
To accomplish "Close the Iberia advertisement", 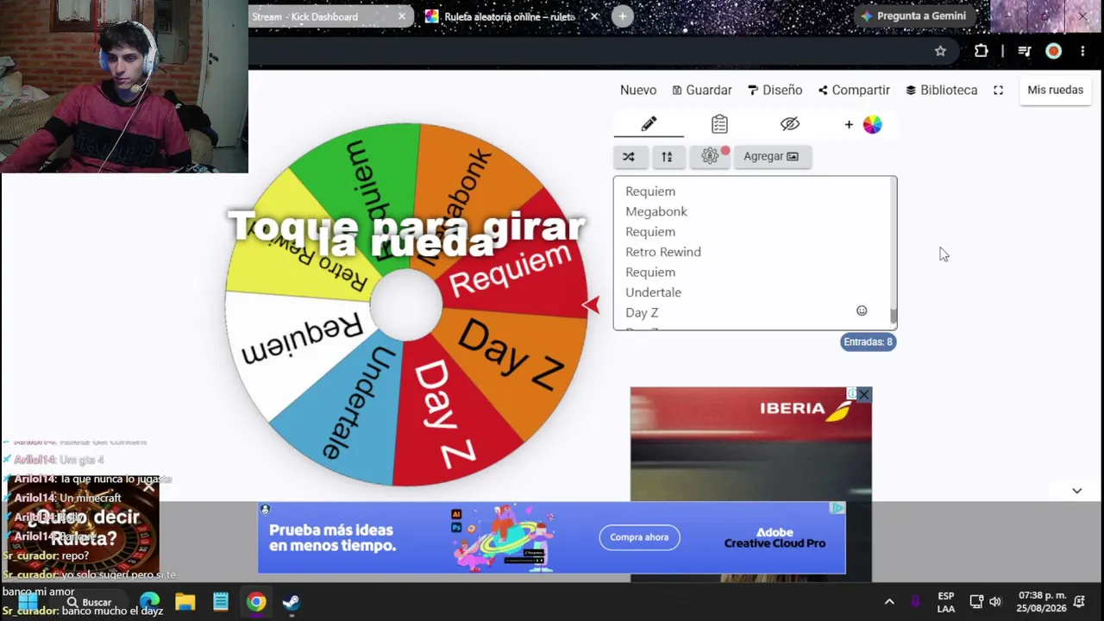I will tap(863, 395).
